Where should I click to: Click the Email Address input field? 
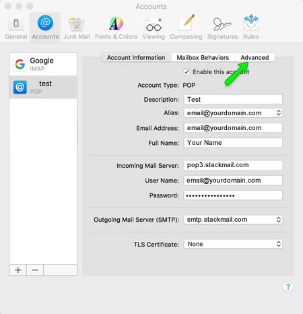[233, 128]
